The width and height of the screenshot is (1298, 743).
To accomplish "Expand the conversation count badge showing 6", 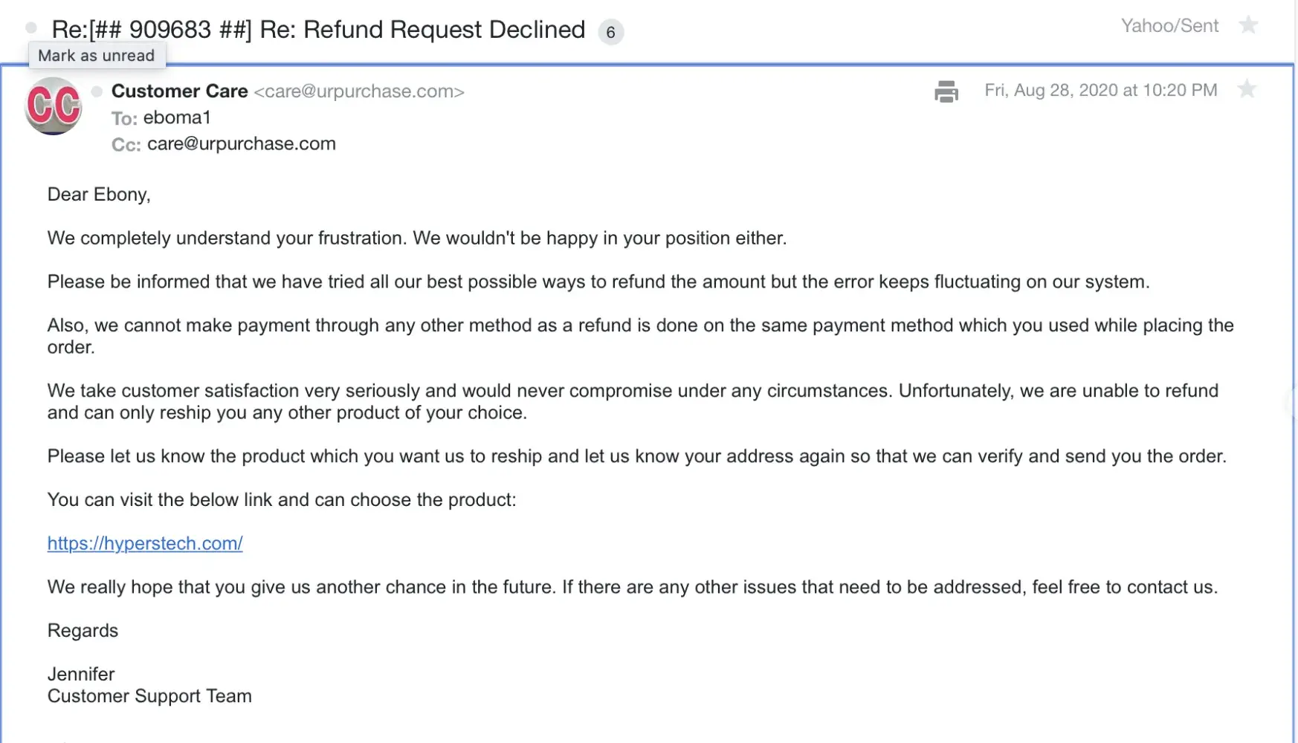I will pyautogui.click(x=610, y=32).
